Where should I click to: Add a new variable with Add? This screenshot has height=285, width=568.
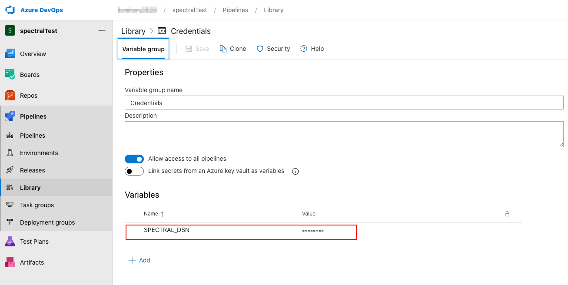(x=140, y=260)
